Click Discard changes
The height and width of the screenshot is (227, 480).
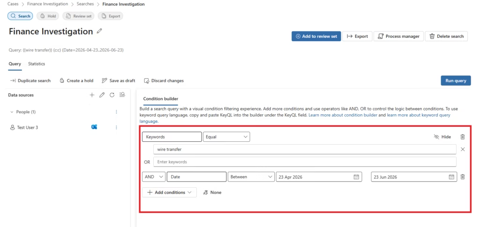[164, 81]
